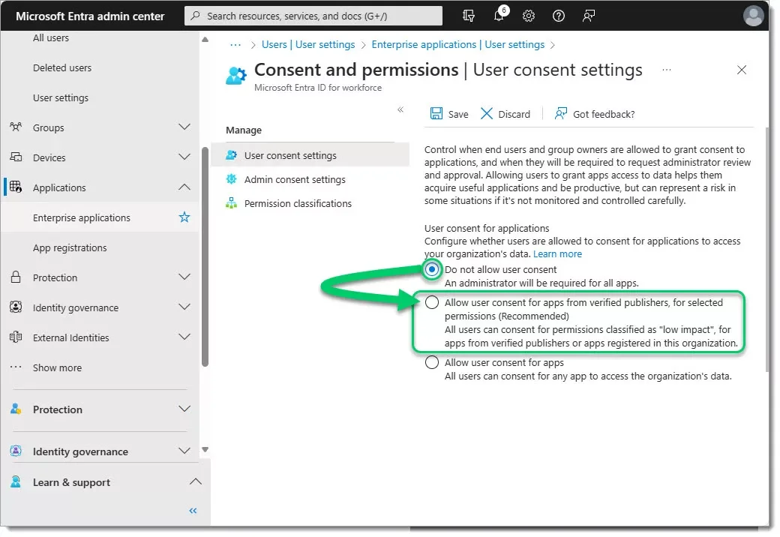Click the Save disk icon
The image size is (780, 537).
[436, 114]
